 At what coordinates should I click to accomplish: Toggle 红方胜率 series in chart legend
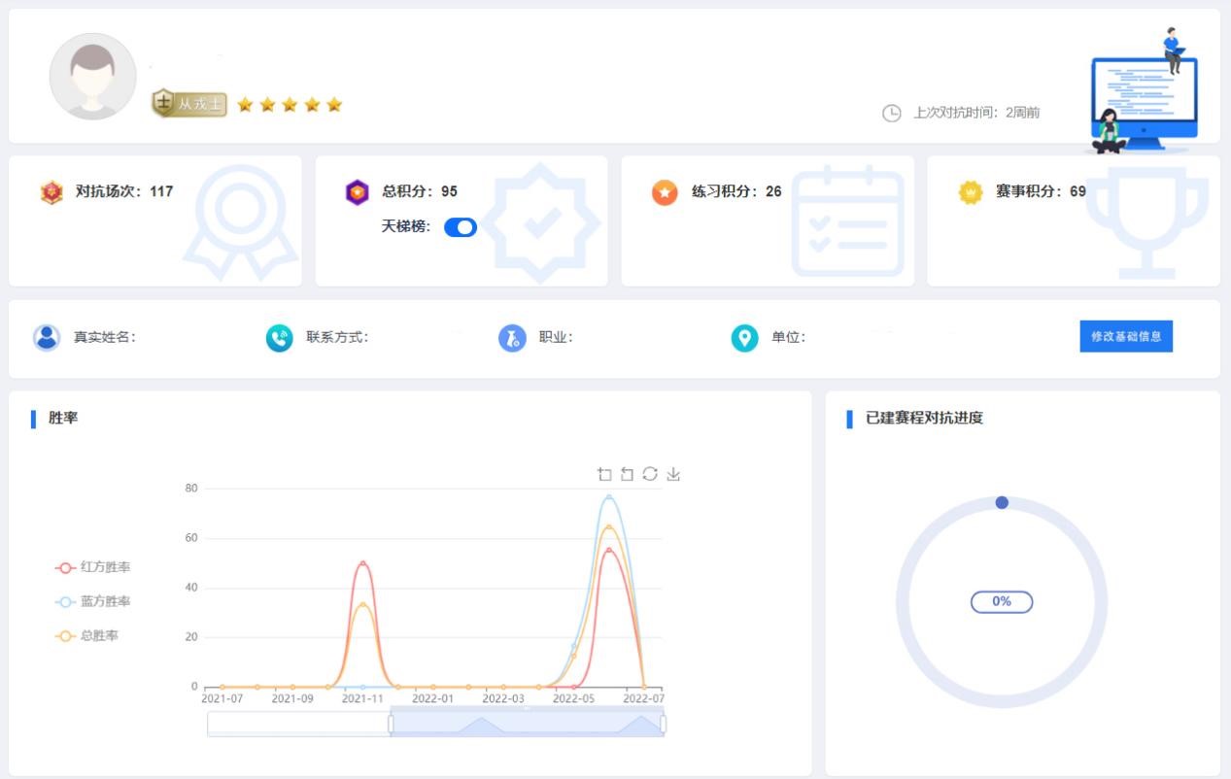93,567
